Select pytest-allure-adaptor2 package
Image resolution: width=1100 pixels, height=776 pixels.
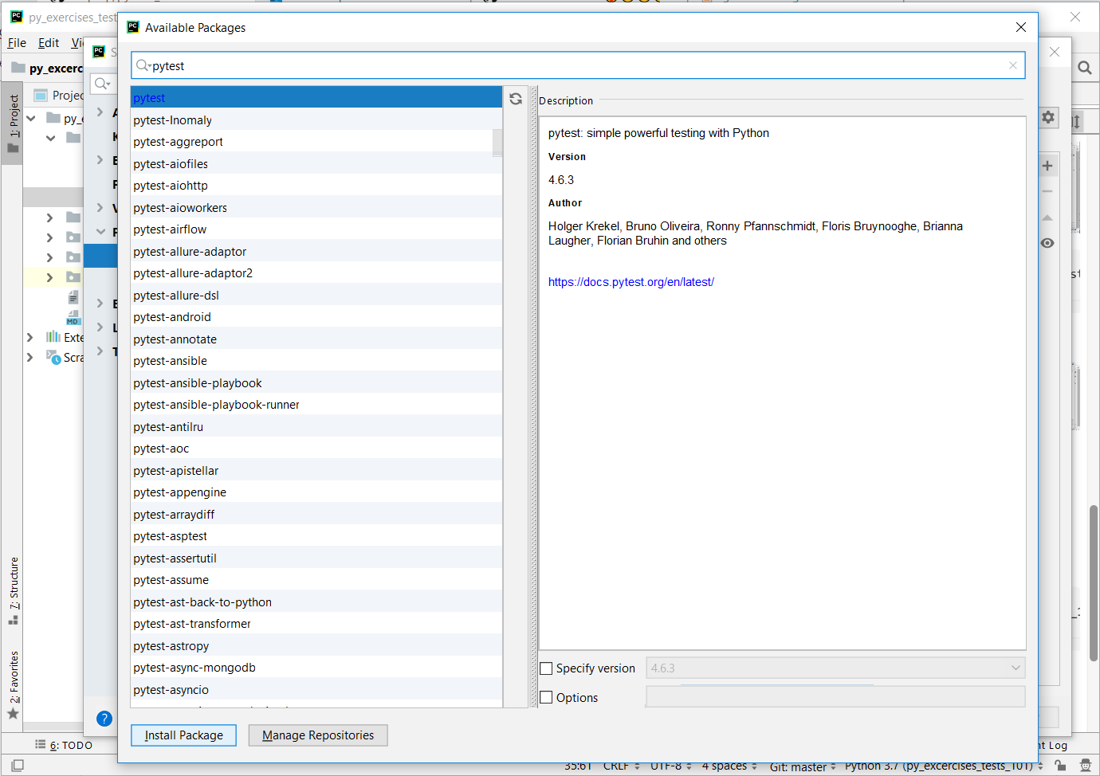[316, 273]
